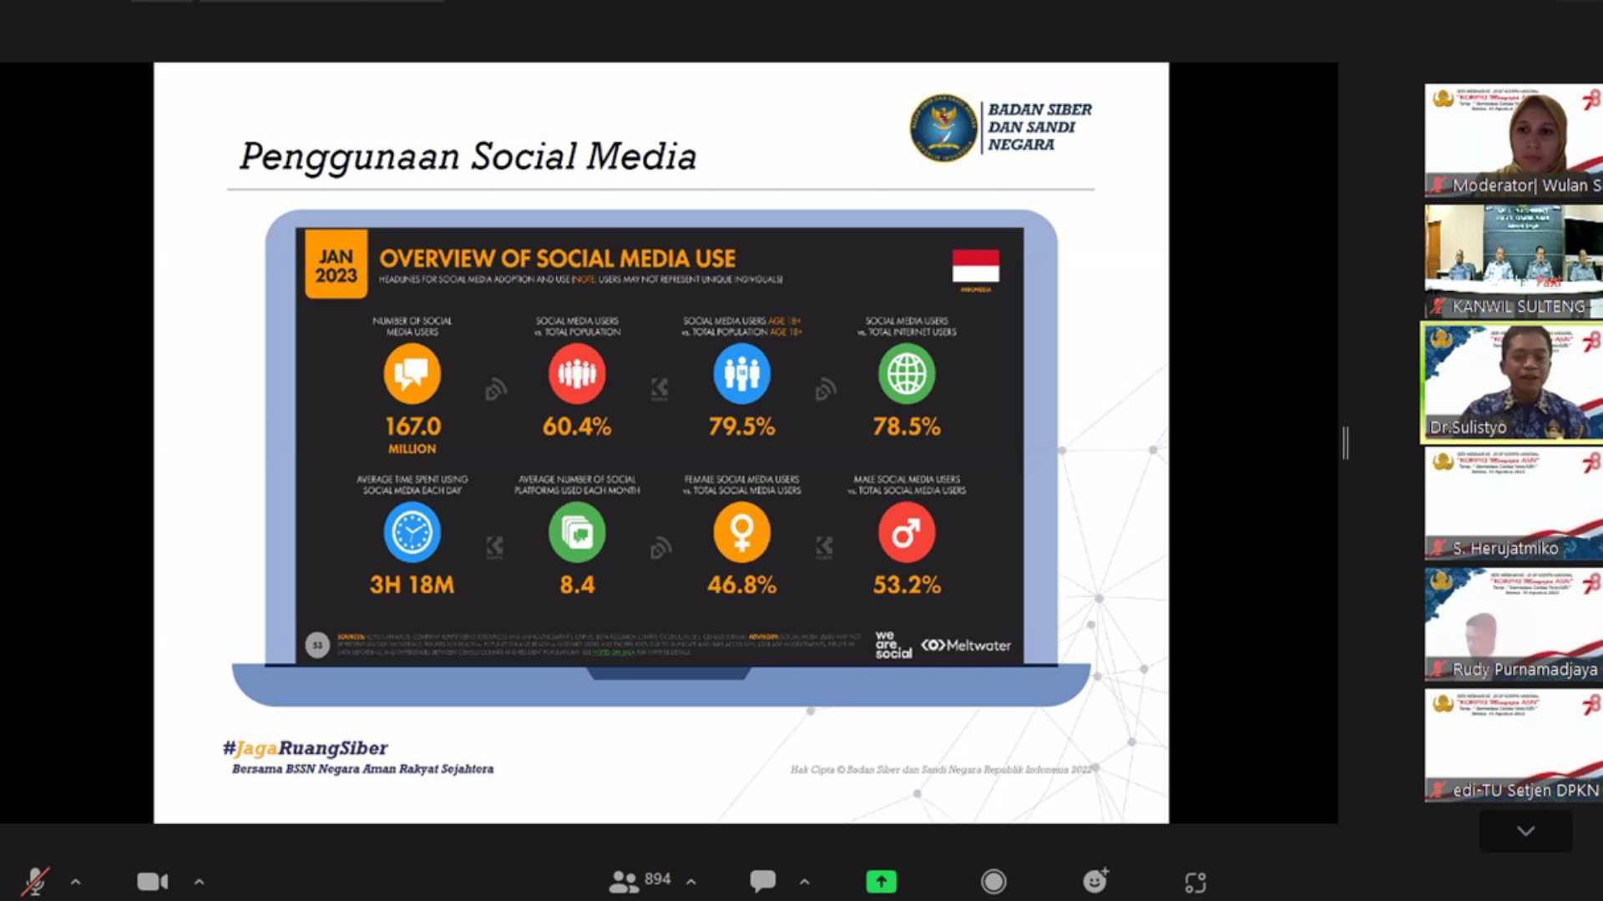
Task: Expand participants options arrow beside 894
Action: [691, 881]
